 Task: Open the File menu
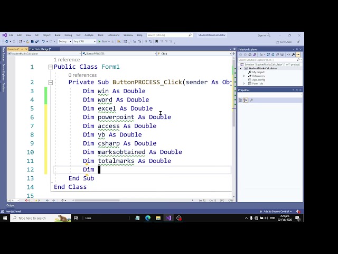point(11,35)
